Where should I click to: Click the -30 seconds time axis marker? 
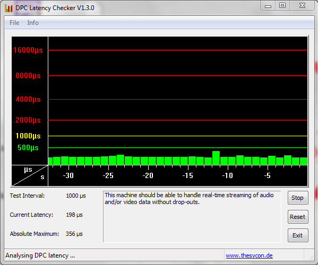pyautogui.click(x=68, y=175)
